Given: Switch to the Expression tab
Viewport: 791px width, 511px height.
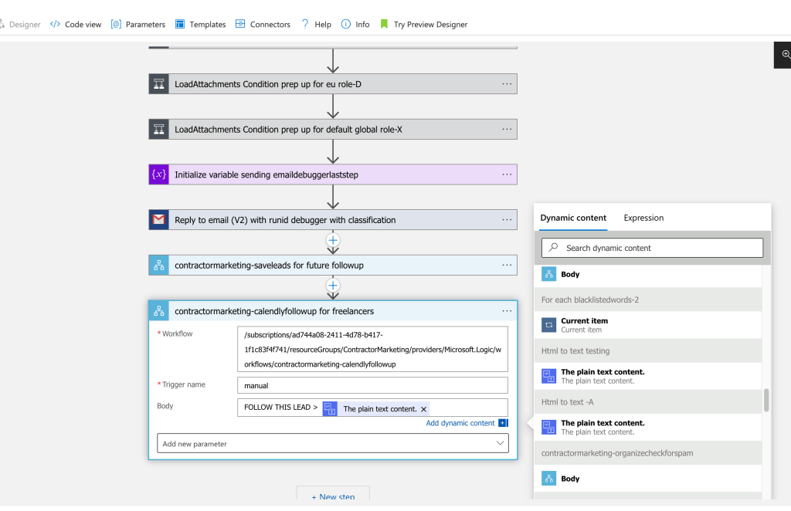Looking at the screenshot, I should click(643, 218).
